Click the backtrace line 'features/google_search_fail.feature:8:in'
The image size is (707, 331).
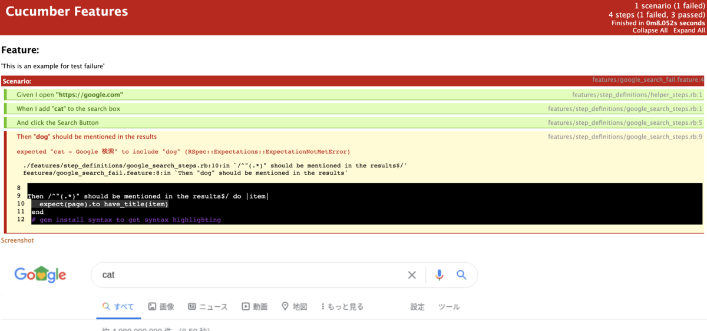click(x=185, y=173)
